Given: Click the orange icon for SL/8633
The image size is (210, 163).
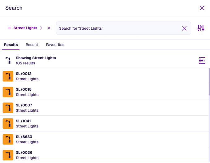Looking at the screenshot, I should coord(8,139).
